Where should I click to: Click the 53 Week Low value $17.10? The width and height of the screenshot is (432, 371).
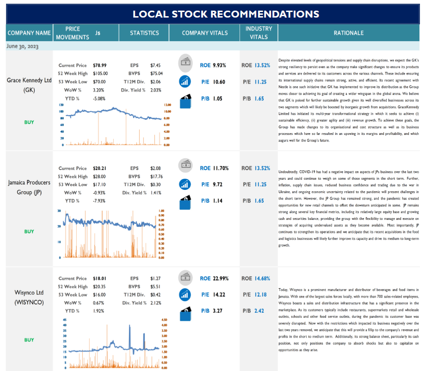pyautogui.click(x=99, y=184)
